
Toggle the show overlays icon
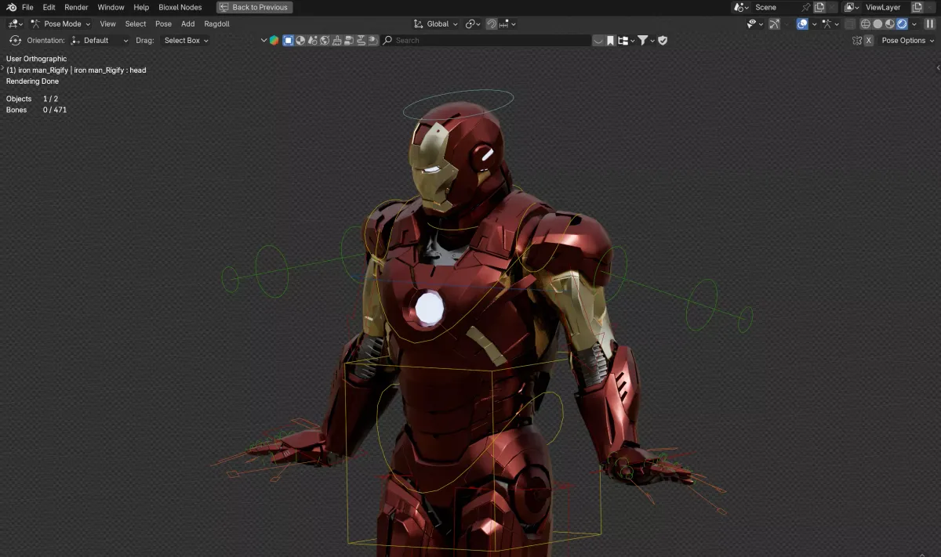(x=802, y=24)
